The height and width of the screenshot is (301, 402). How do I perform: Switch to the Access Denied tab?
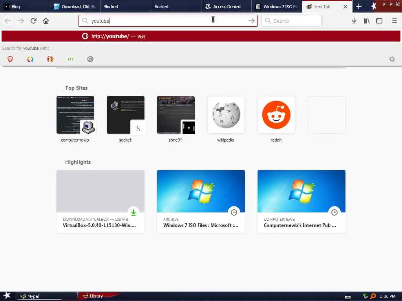pyautogui.click(x=226, y=6)
